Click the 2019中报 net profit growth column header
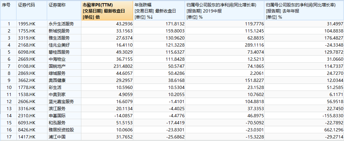The width and height of the screenshot is (344, 141). (x=225, y=11)
